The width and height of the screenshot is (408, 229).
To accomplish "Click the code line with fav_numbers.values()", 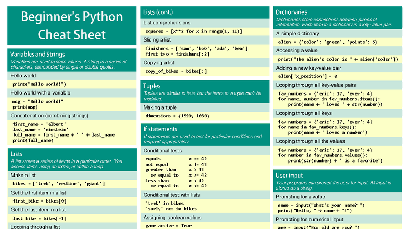I will pyautogui.click(x=323, y=155).
